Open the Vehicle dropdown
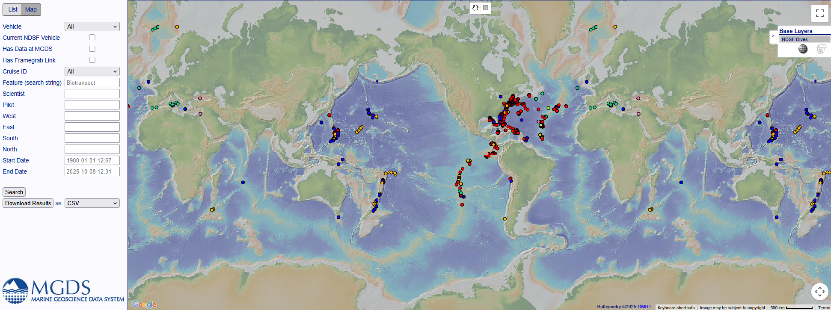 click(92, 27)
